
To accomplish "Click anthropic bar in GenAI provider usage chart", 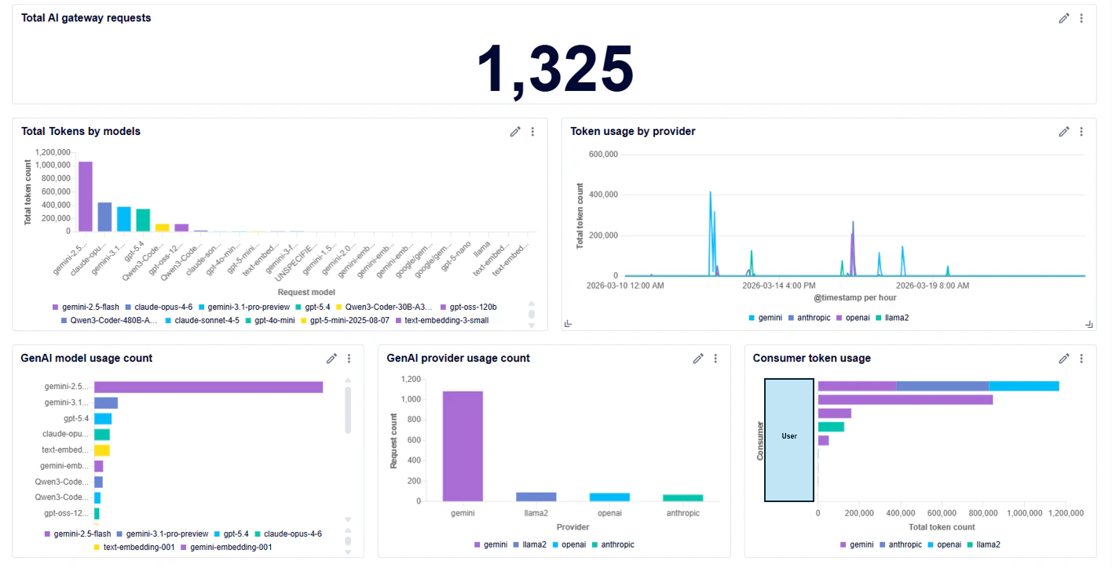I will pos(683,497).
